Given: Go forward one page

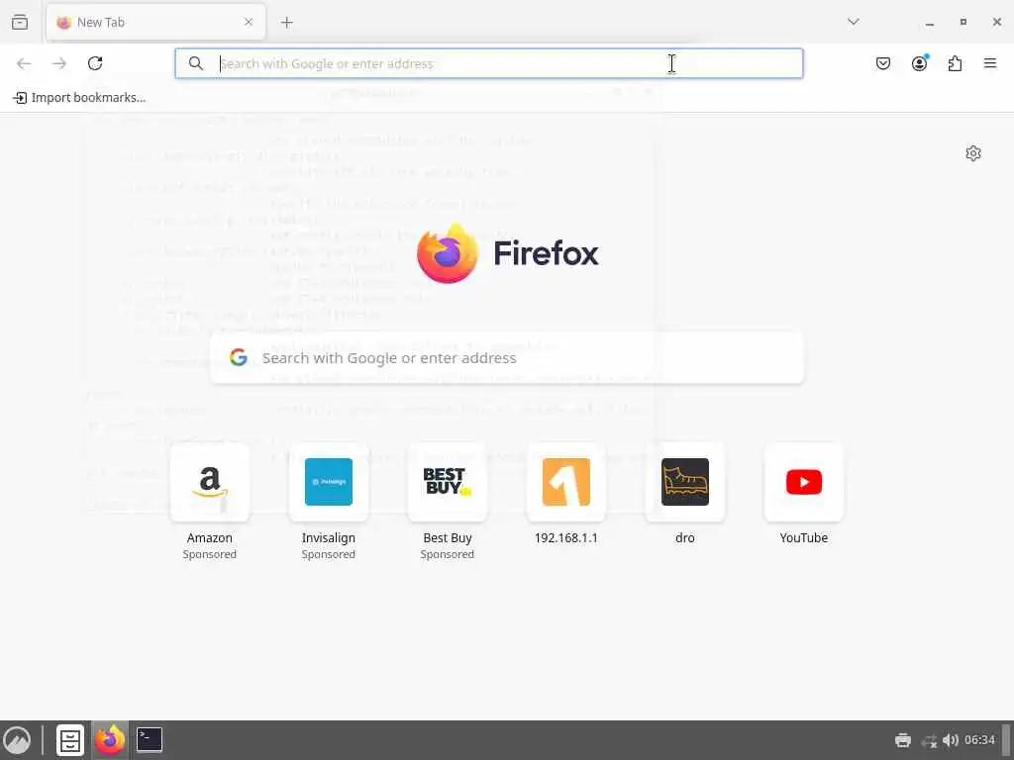Looking at the screenshot, I should click(59, 63).
